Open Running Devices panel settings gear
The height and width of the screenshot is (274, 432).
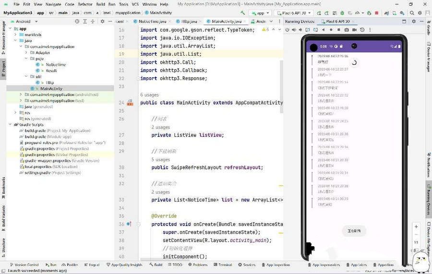[x=414, y=21]
